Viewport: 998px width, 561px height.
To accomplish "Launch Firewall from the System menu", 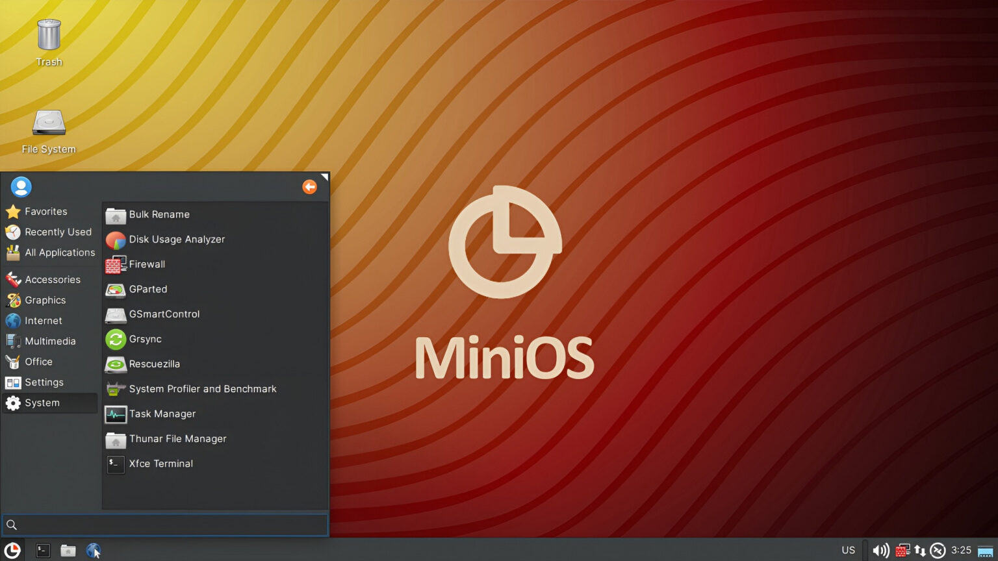I will pyautogui.click(x=146, y=264).
